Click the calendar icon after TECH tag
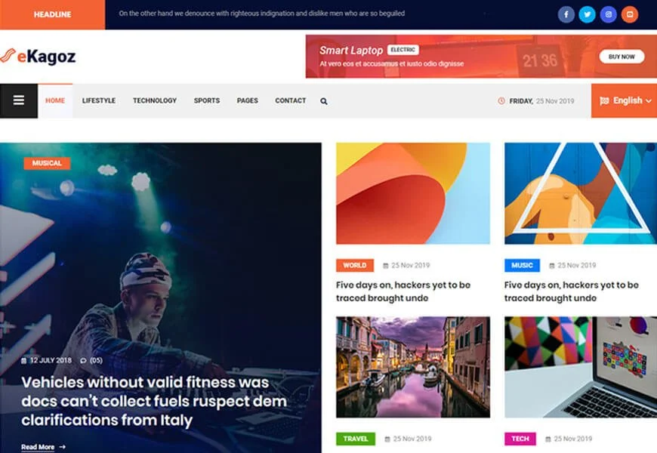The image size is (657, 453). coord(548,439)
